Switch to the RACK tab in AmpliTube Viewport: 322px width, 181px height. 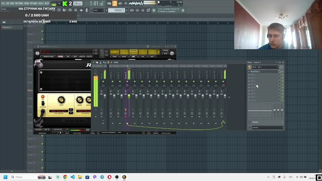tap(152, 57)
